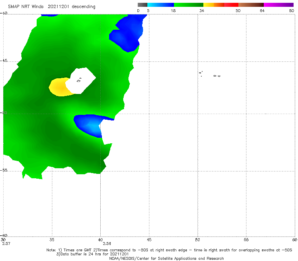Image resolution: width=298 pixels, height=261 pixels.
Task: Select the gray segment of the color bar
Action: pos(143,5)
